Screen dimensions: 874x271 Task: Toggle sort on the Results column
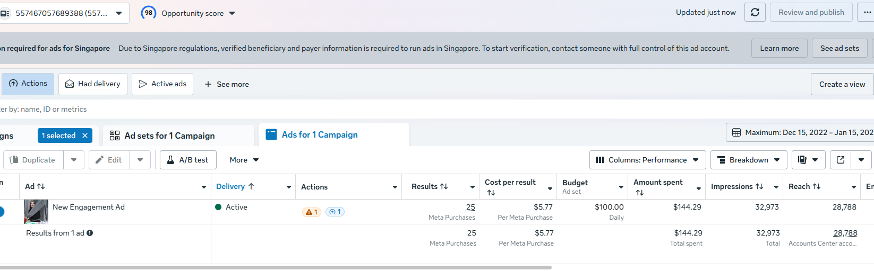coord(430,186)
